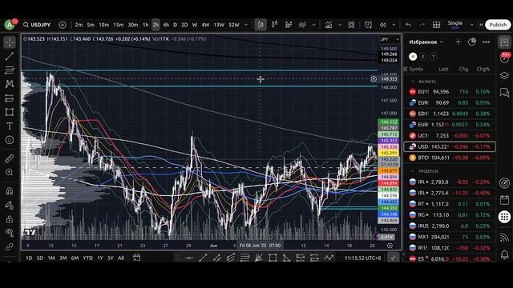
Task: Toggle hide all drawings eye icon
Action: point(10,233)
